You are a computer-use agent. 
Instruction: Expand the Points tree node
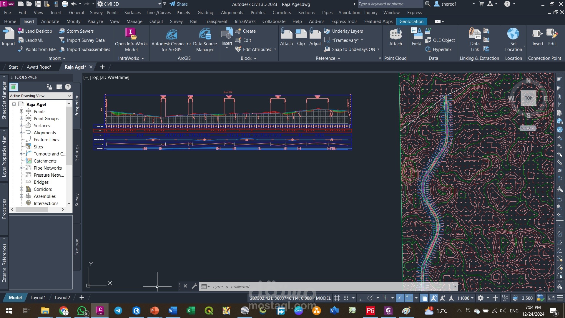tap(21, 111)
